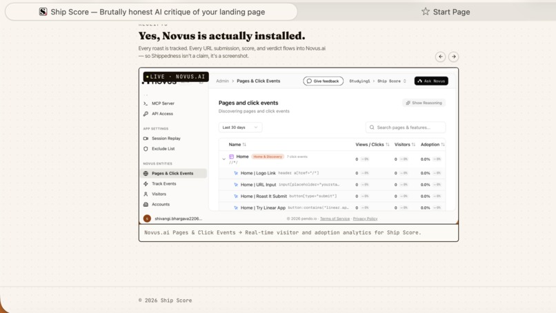Viewport: 556px width, 313px height.
Task: Collapse the Home row chevron
Action: [x=224, y=159]
